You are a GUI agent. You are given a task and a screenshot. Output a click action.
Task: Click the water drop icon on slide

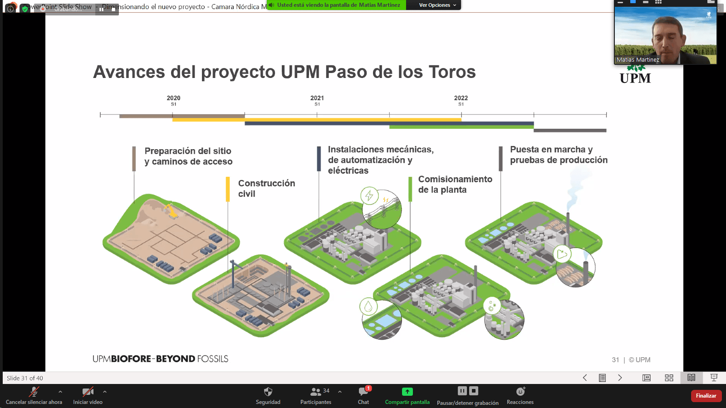368,307
